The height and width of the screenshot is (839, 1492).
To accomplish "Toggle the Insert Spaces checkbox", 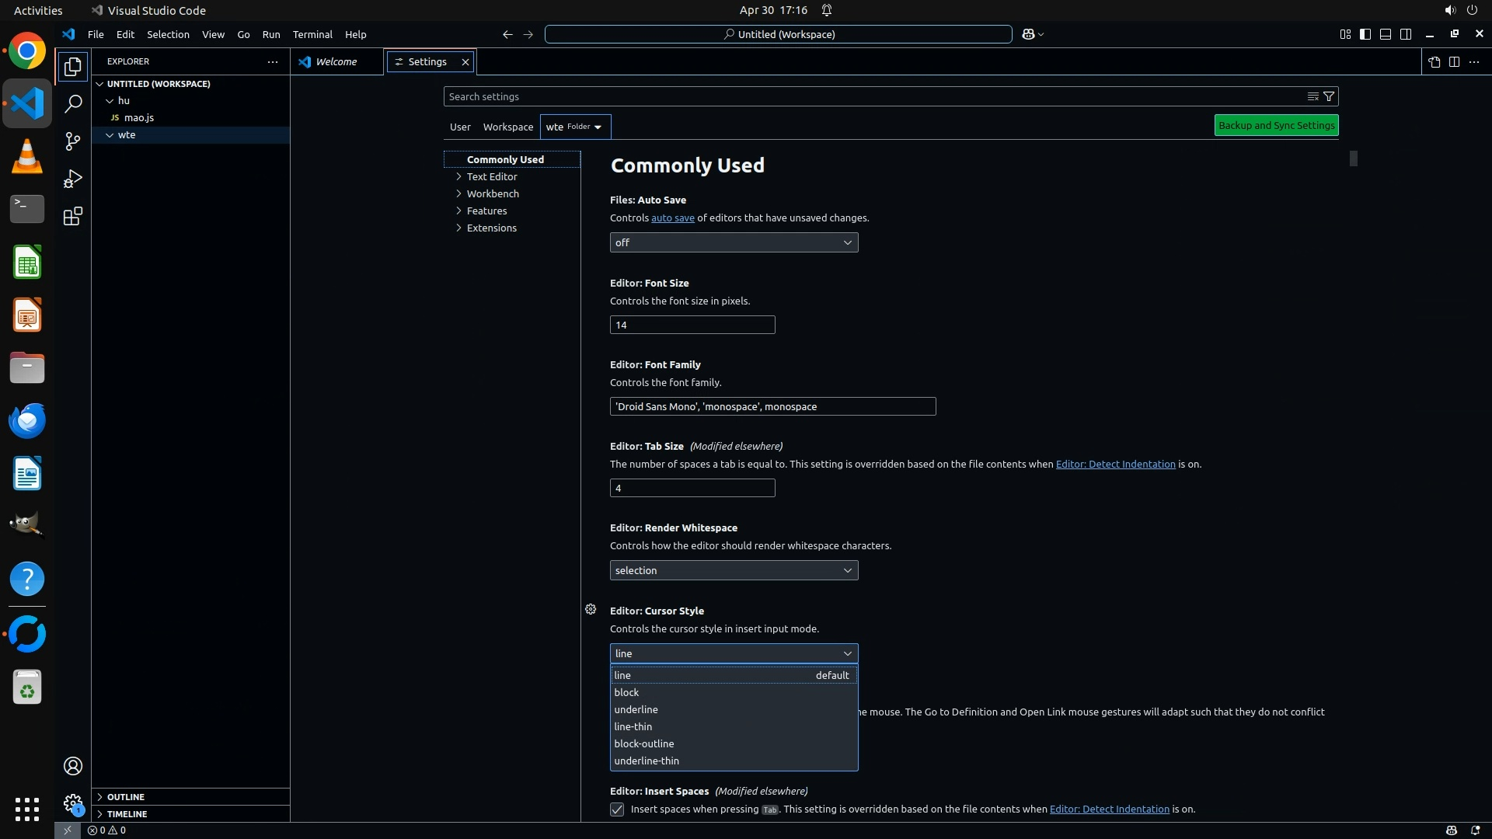I will (617, 809).
